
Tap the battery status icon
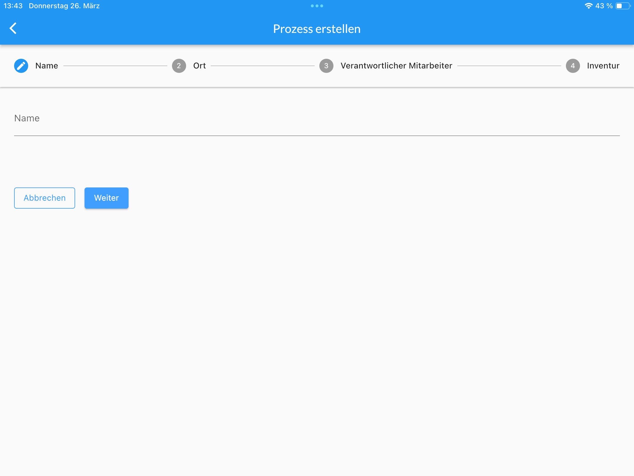pyautogui.click(x=623, y=6)
